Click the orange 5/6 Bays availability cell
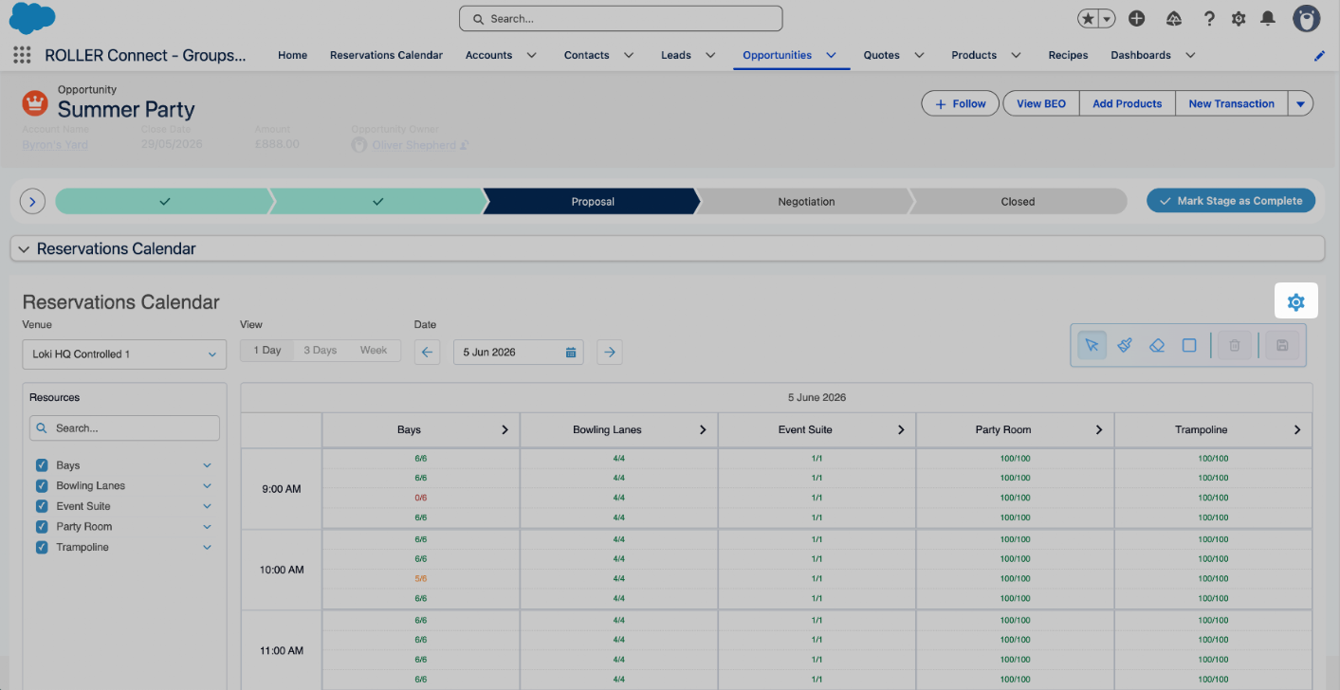Screen dimensions: 1340x690 click(421, 578)
